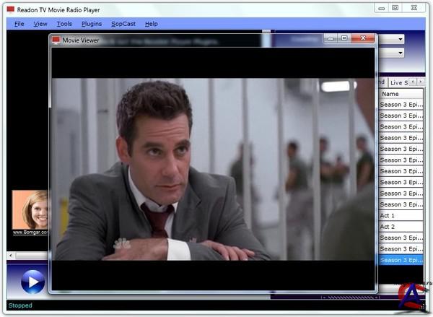This screenshot has height=317, width=433.
Task: Expand the top dropdown in right panel
Action: coord(401,39)
